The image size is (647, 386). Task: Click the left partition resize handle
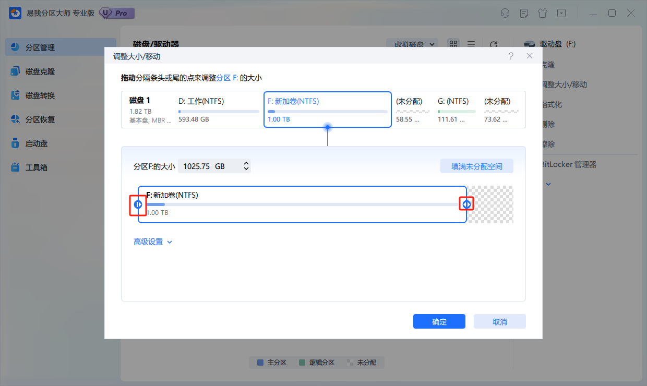coord(138,204)
